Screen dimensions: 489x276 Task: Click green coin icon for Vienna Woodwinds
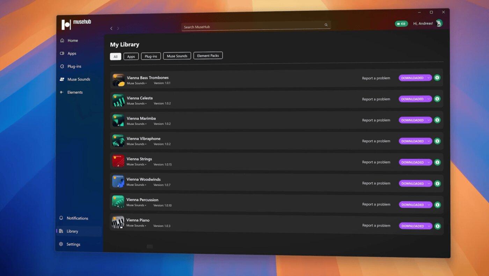[x=437, y=184]
